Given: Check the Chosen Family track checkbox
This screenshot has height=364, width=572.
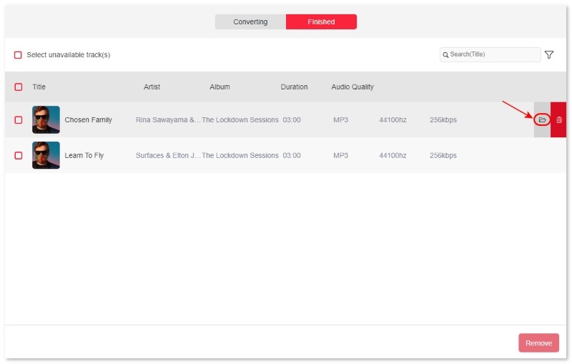Looking at the screenshot, I should (19, 120).
